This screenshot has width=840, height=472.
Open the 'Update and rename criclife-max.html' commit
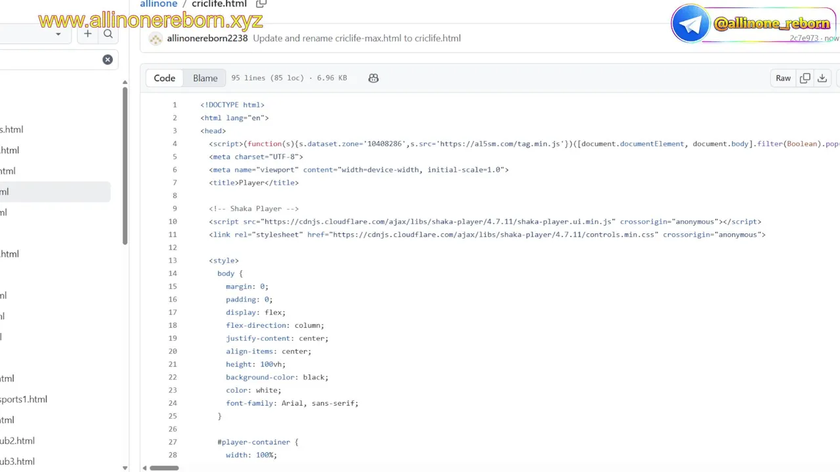click(x=357, y=38)
